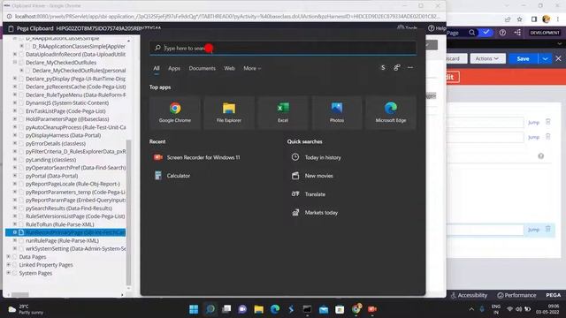Click the Windows Start button on taskbar
Viewport: 566px width, 318px height.
(194, 309)
